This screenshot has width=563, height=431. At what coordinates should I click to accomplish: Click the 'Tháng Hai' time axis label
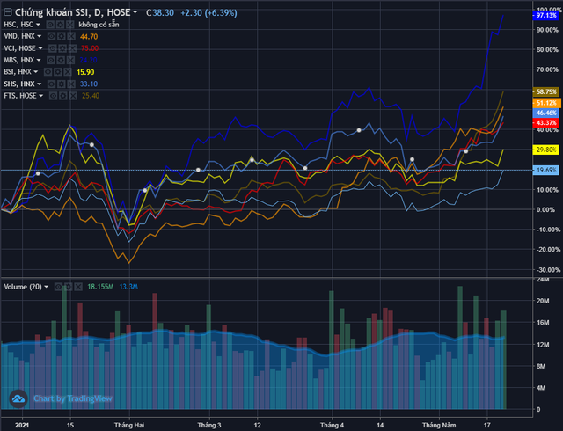point(129,425)
